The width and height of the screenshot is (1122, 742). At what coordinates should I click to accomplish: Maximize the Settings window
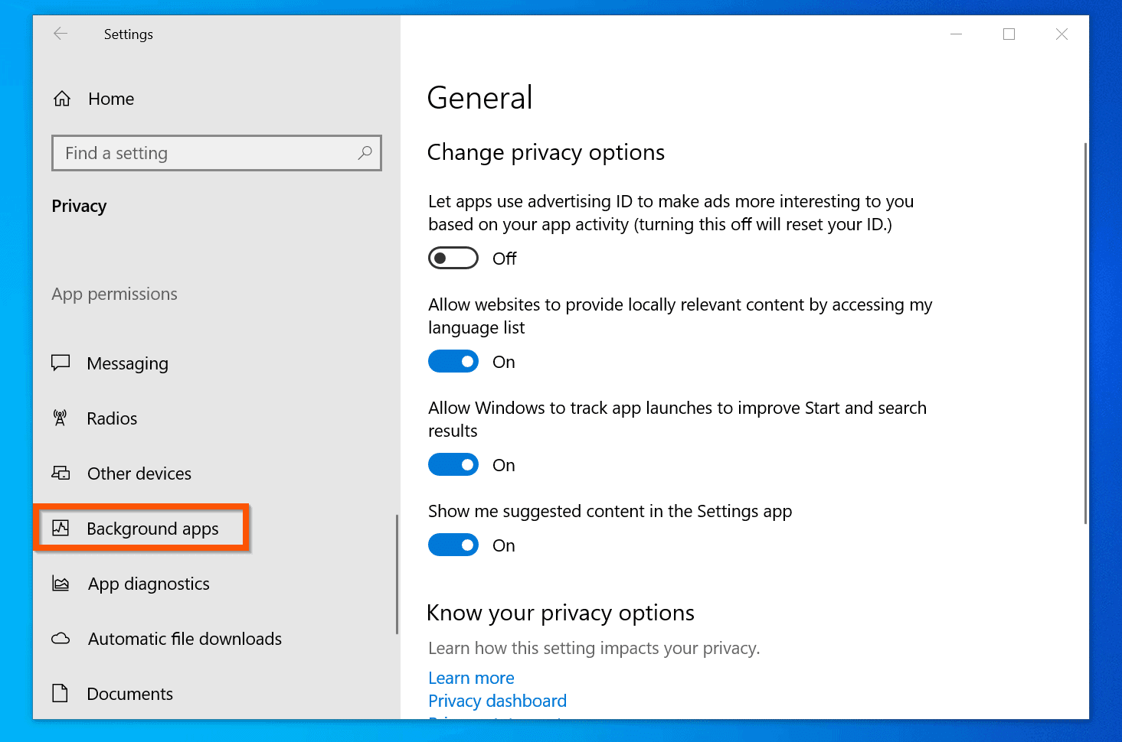tap(1009, 34)
